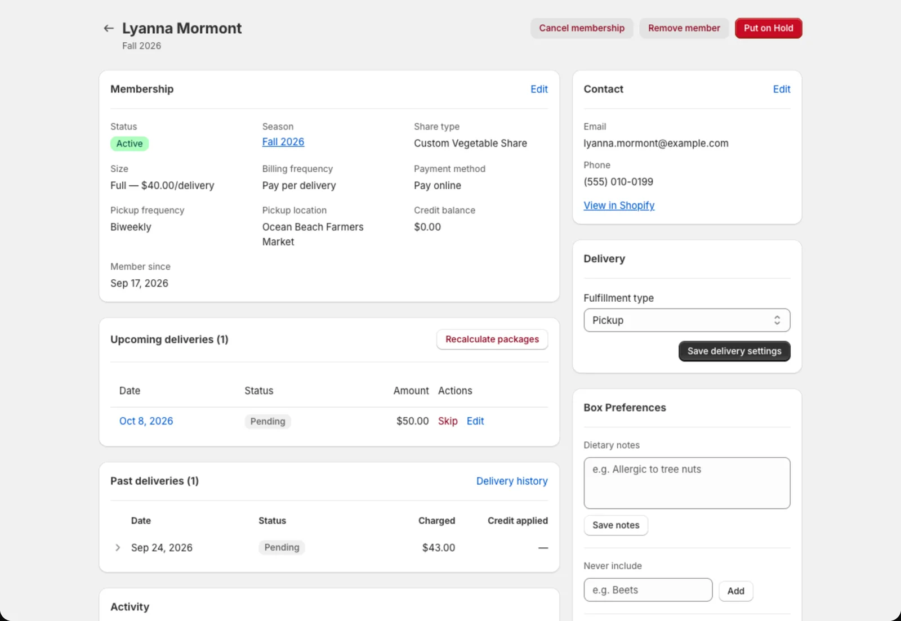
Task: Click Sep 17, 2026 member since date
Action: tap(139, 283)
